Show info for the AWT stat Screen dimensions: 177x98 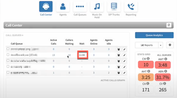pos(165,59)
